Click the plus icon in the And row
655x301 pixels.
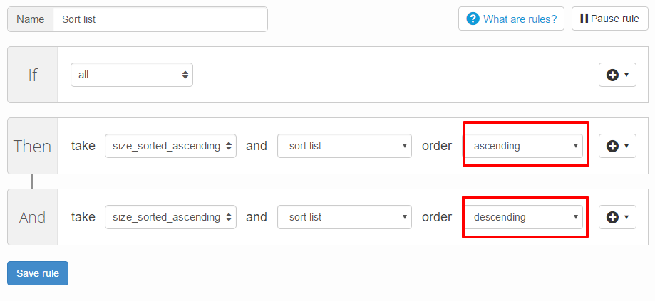[x=612, y=217]
